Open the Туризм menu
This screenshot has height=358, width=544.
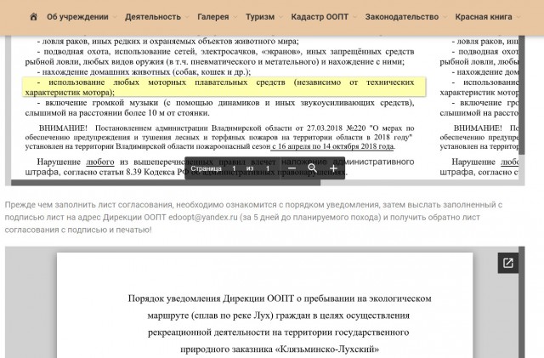pyautogui.click(x=260, y=17)
